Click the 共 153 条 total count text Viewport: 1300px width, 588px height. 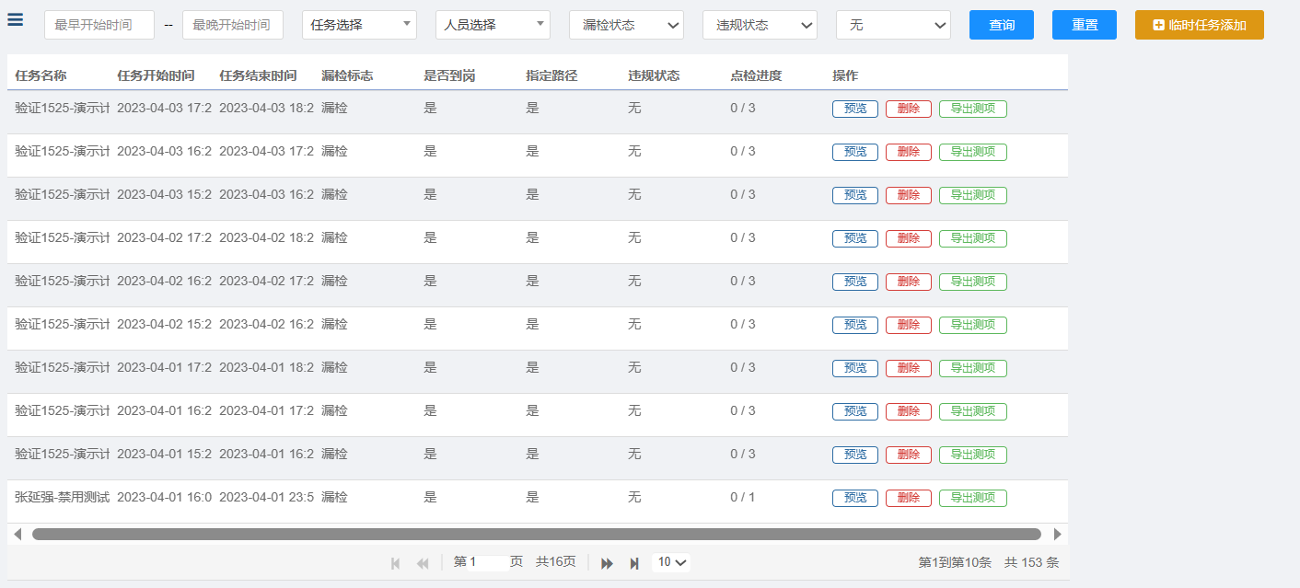click(x=1031, y=562)
